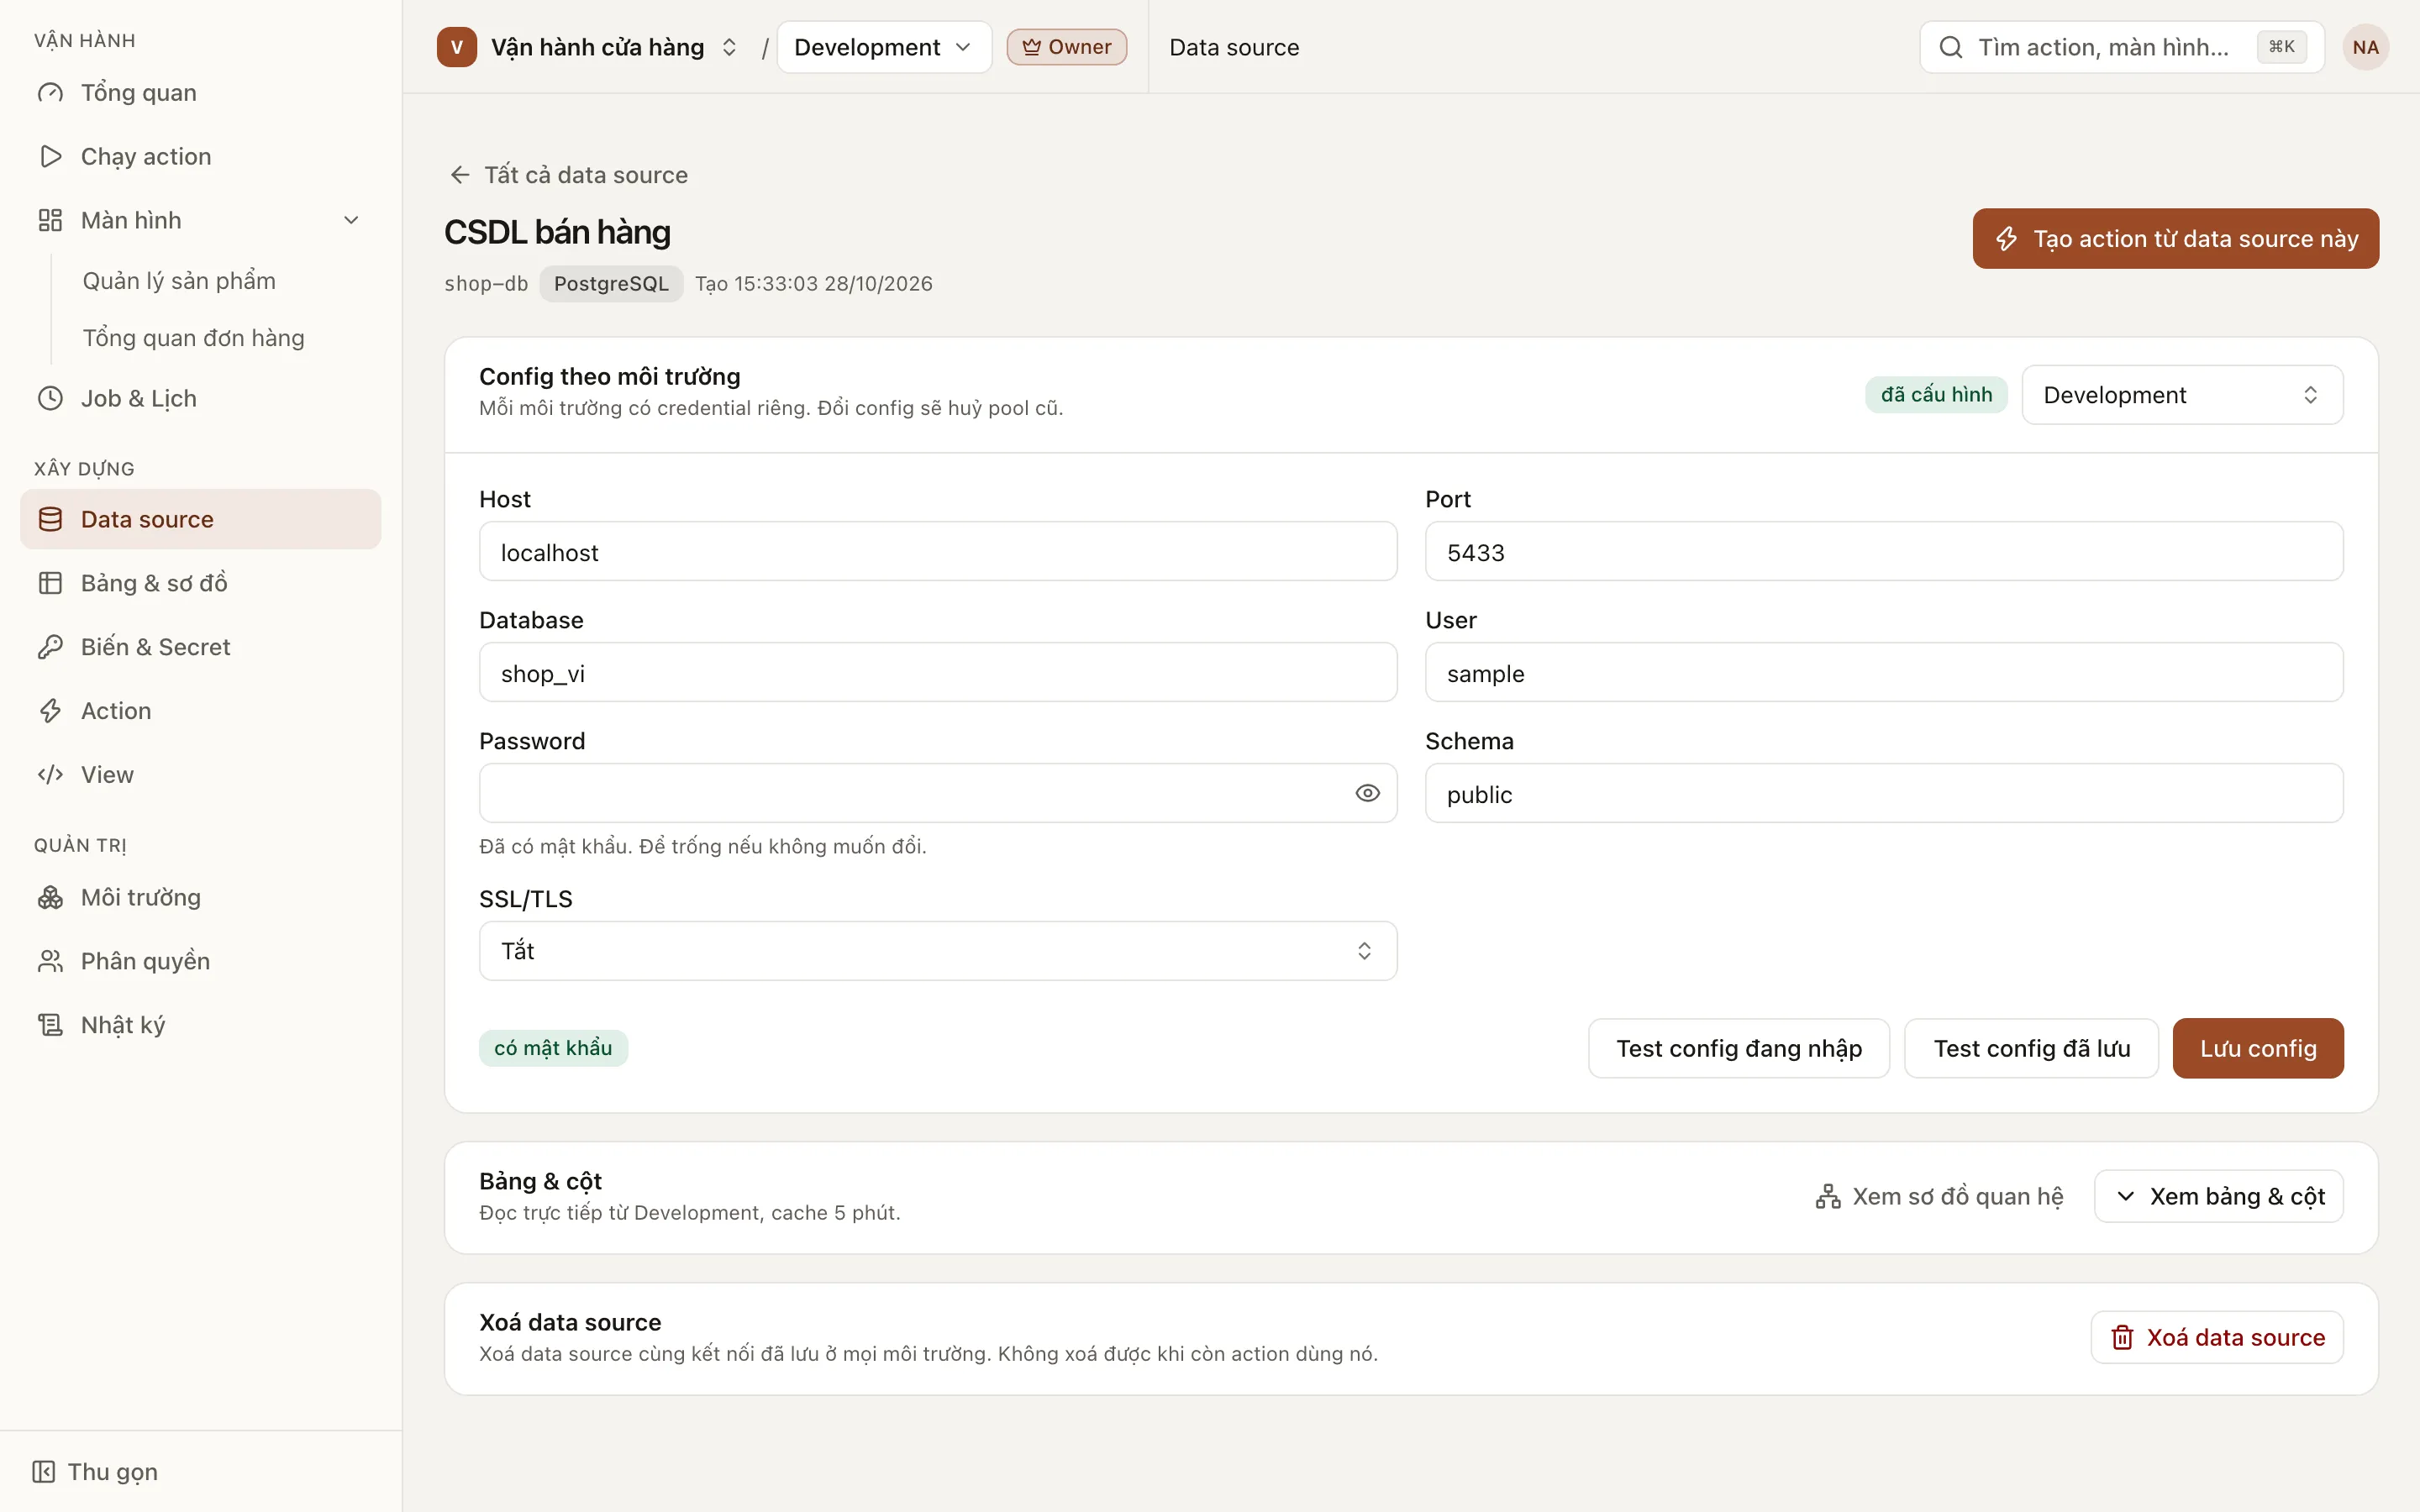Go to Quản lý sản phẩm screen
2420x1512 pixels.
click(179, 281)
